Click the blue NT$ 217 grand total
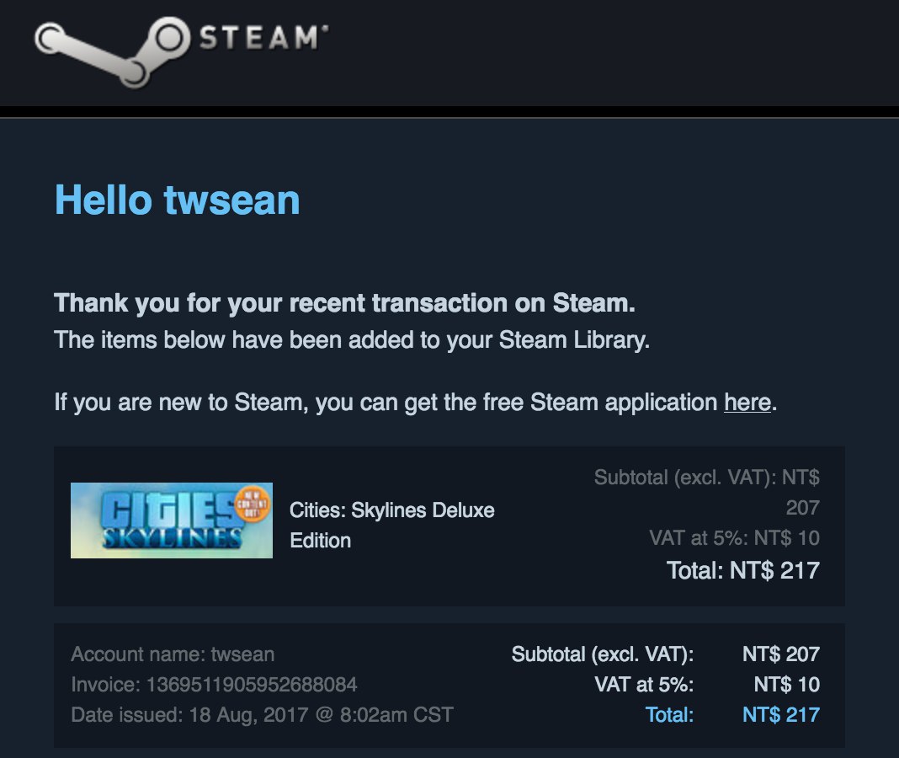This screenshot has height=758, width=899. (781, 715)
